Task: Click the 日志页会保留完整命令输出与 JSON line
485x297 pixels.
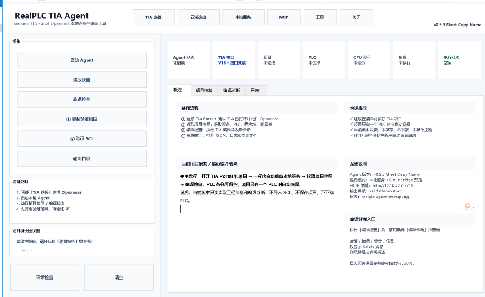Action: coord(382,263)
